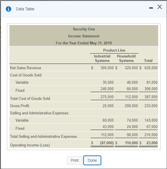Viewport: 167px width, 169px height.
Task: Click For the Year Ended May 31, 2018
Action: coord(84,43)
